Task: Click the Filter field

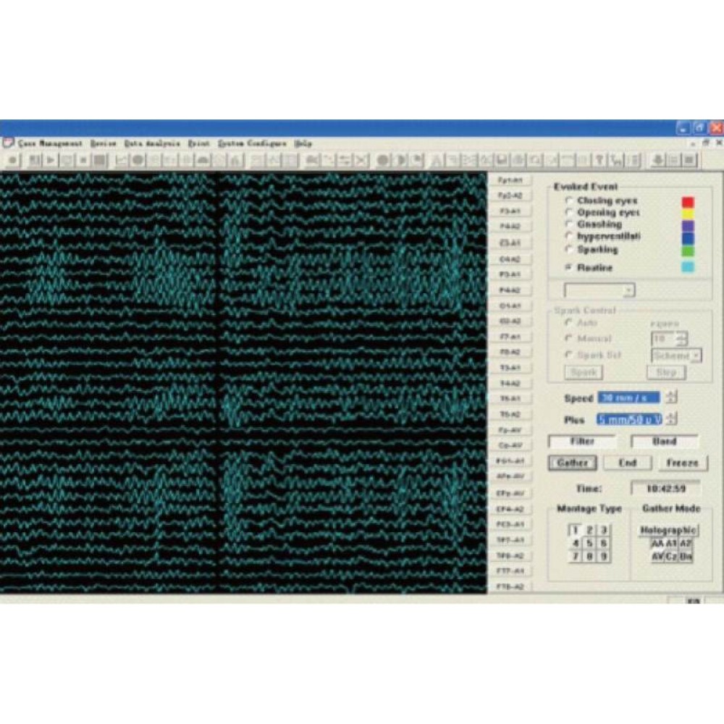Action: point(582,441)
